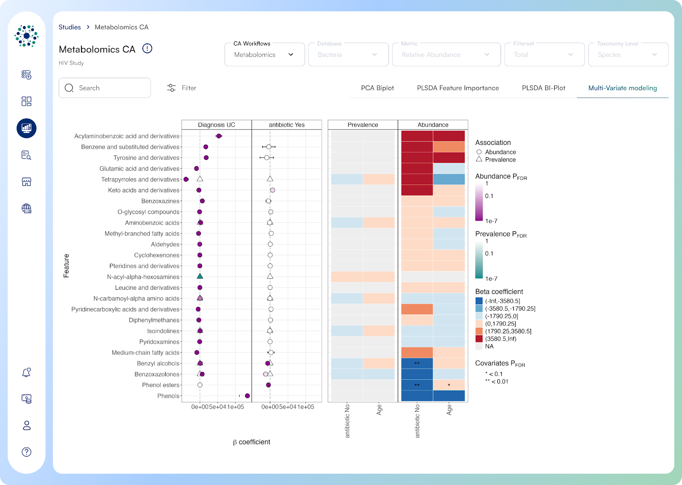Go to Studies breadcrumb link
Screen dimensions: 682x485
pyautogui.click(x=69, y=27)
